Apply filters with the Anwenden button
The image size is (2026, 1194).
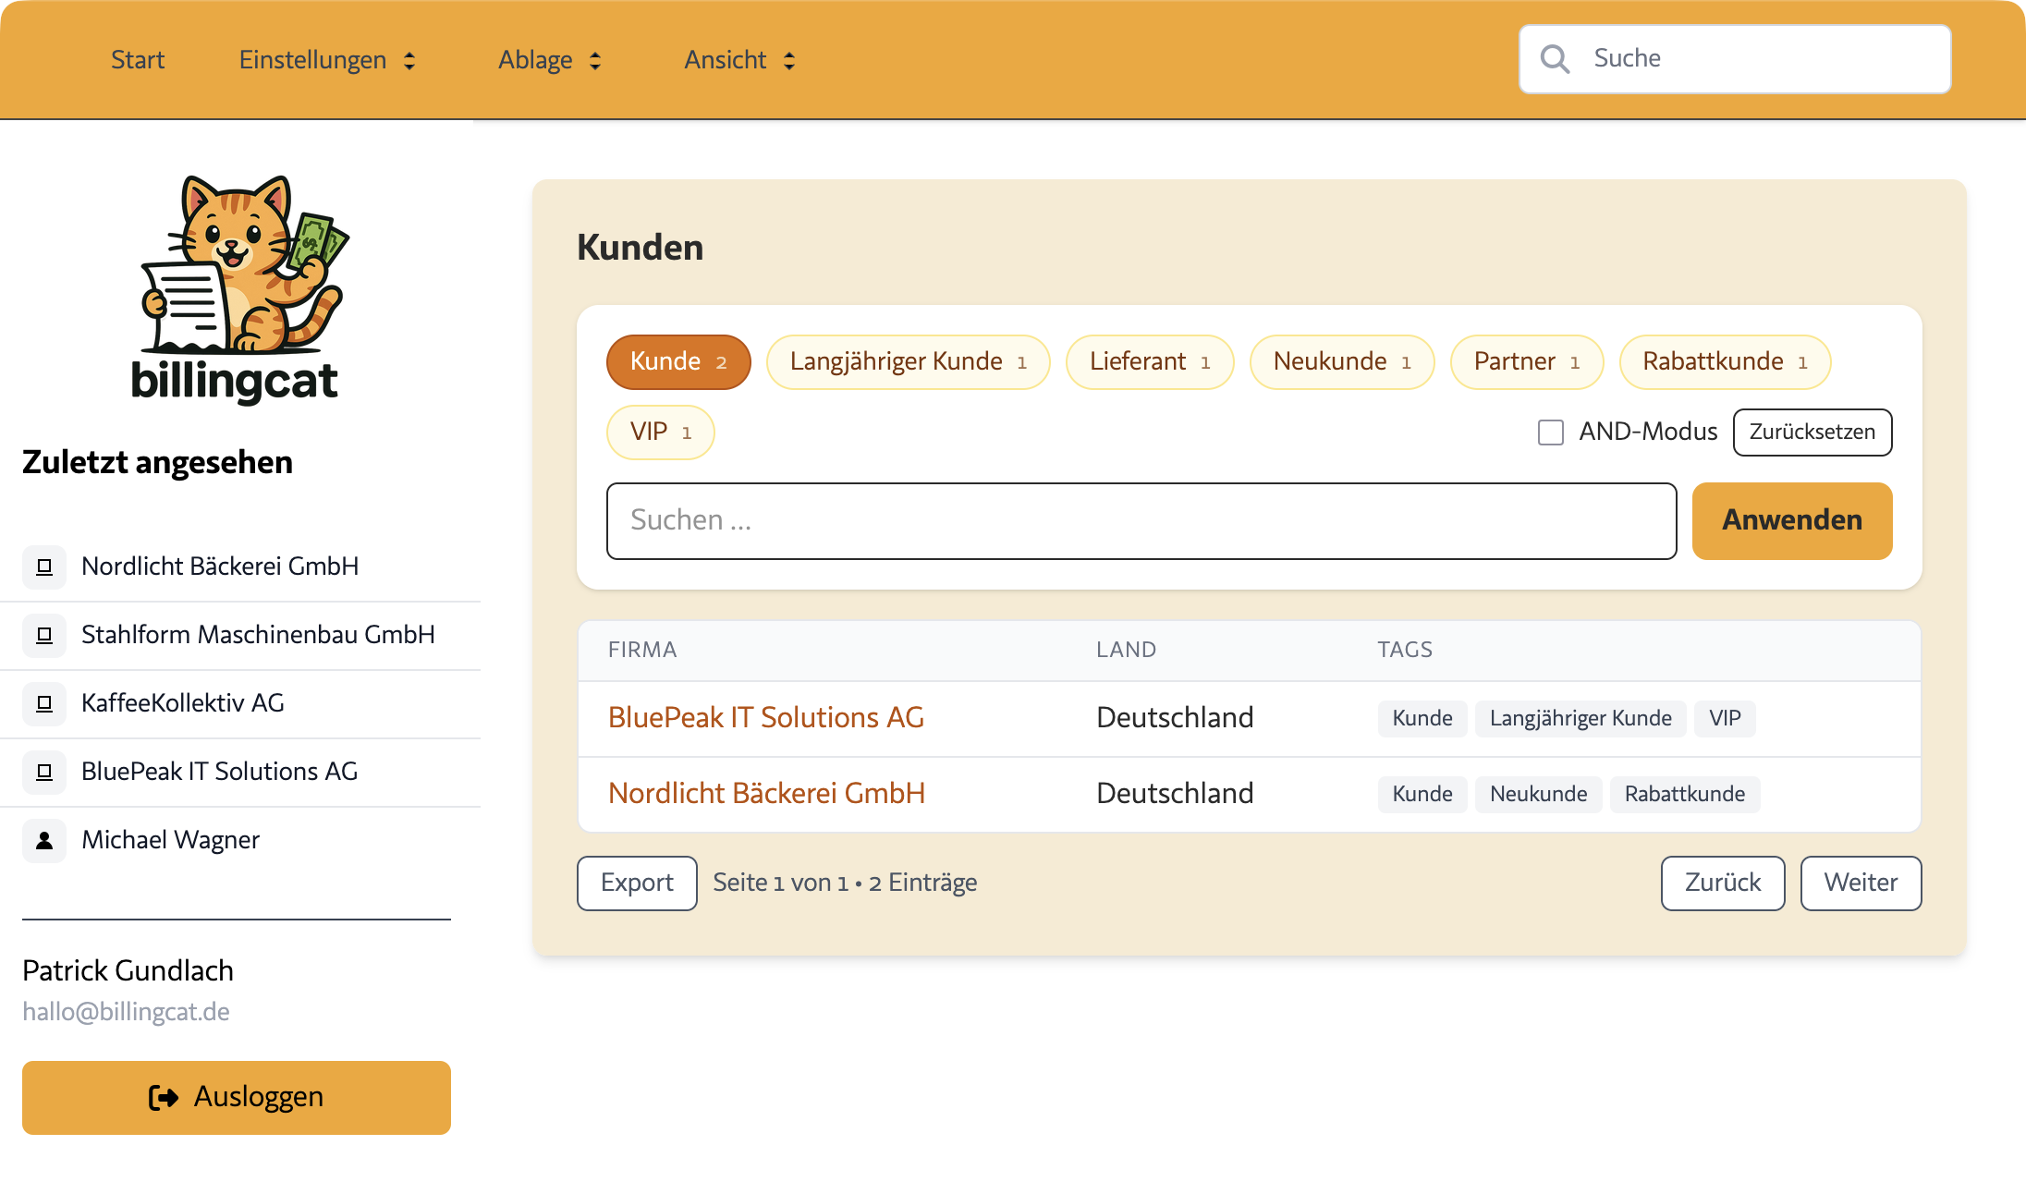click(1791, 520)
